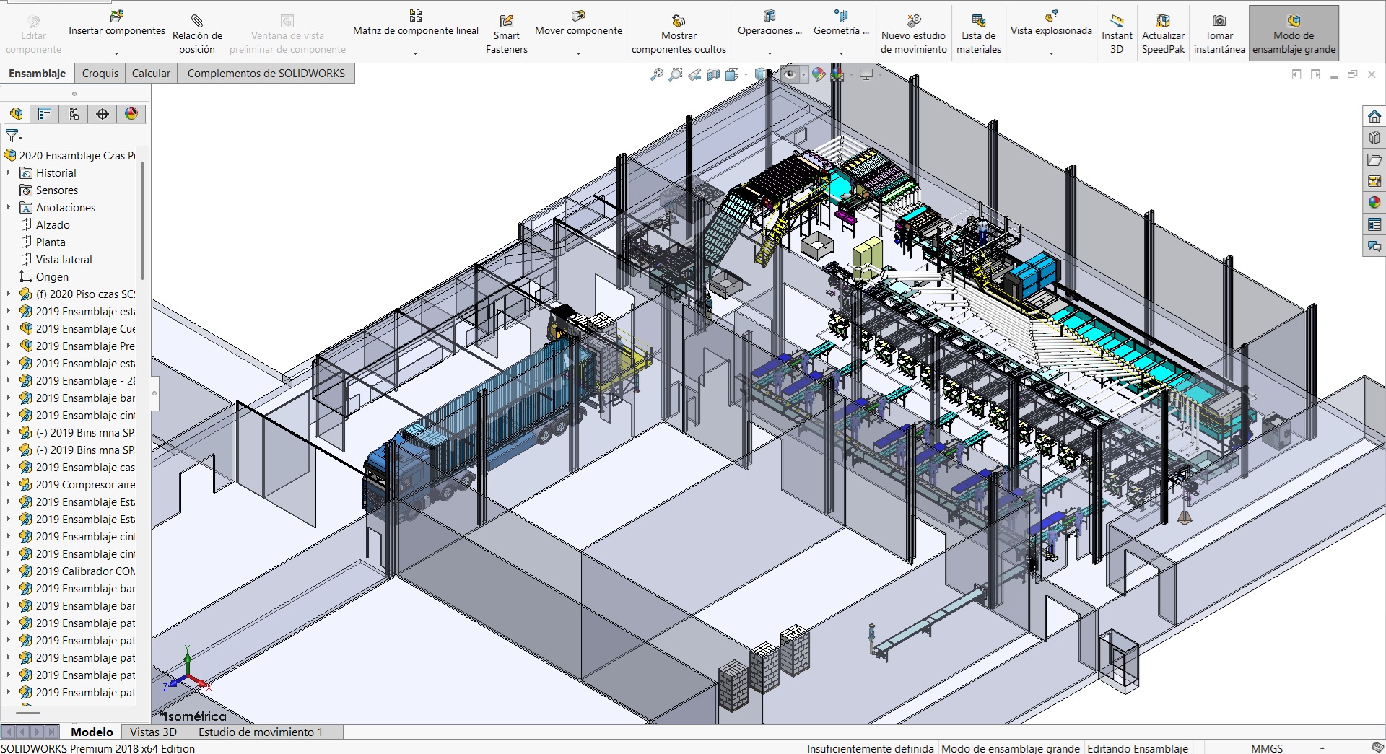Open Hide/Show items eye dropdown

803,74
